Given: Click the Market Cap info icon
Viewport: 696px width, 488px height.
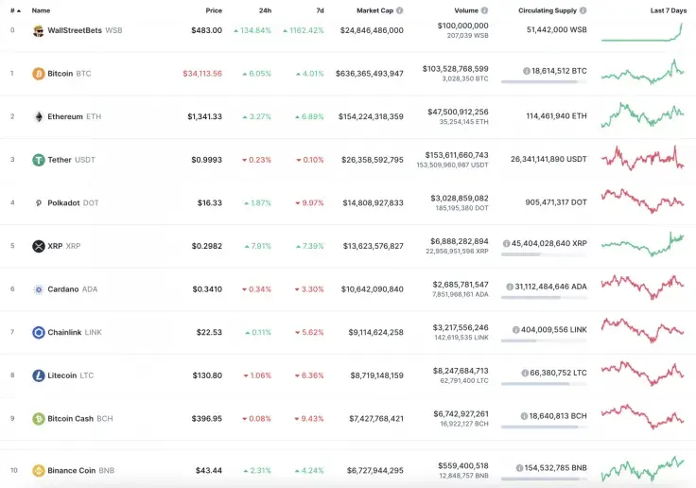Looking at the screenshot, I should coord(400,10).
